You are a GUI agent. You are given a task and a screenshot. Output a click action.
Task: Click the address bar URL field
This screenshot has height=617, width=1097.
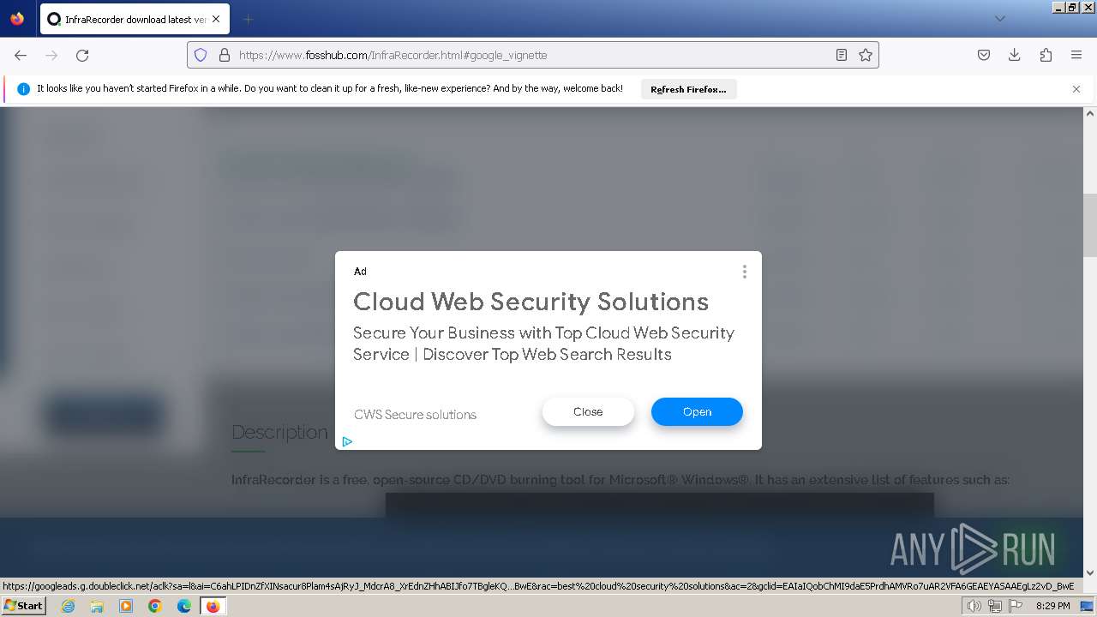pyautogui.click(x=531, y=55)
